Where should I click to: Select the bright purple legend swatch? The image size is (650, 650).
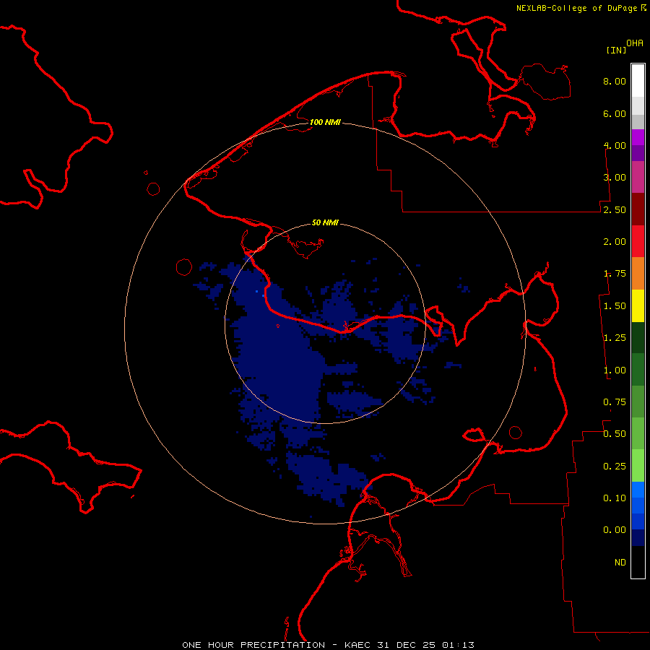638,137
